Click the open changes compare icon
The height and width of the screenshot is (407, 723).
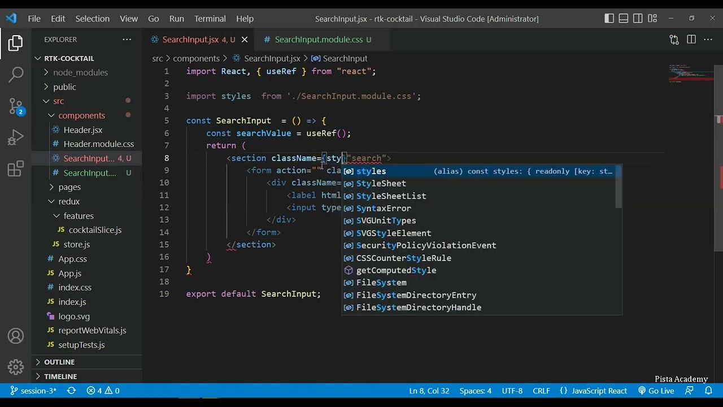pyautogui.click(x=674, y=40)
